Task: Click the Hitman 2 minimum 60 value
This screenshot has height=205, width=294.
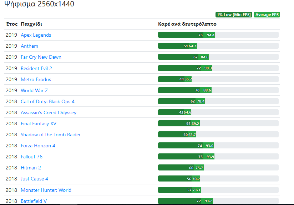Action: tap(191, 168)
